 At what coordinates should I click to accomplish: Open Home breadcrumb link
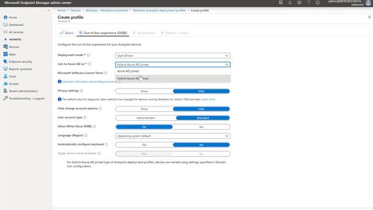pyautogui.click(x=61, y=10)
